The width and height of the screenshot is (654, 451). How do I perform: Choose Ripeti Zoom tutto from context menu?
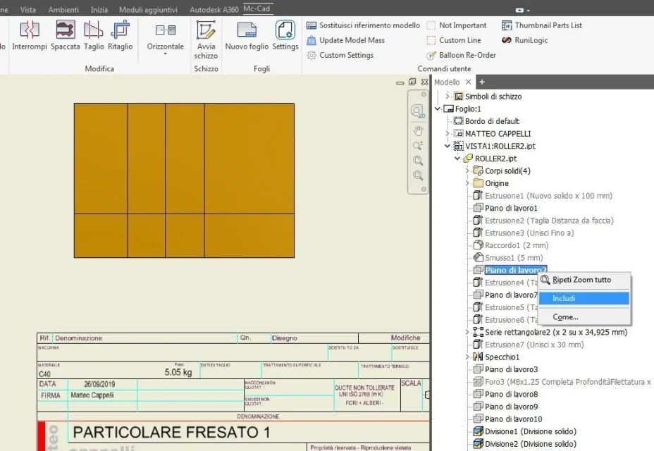pos(584,280)
